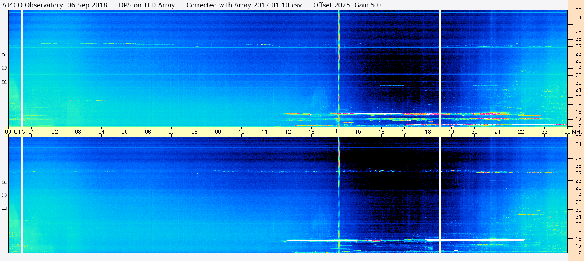Screen dimensions: 584x261
Task: Click the AJ4CO Observatory title text
Action: [33, 5]
